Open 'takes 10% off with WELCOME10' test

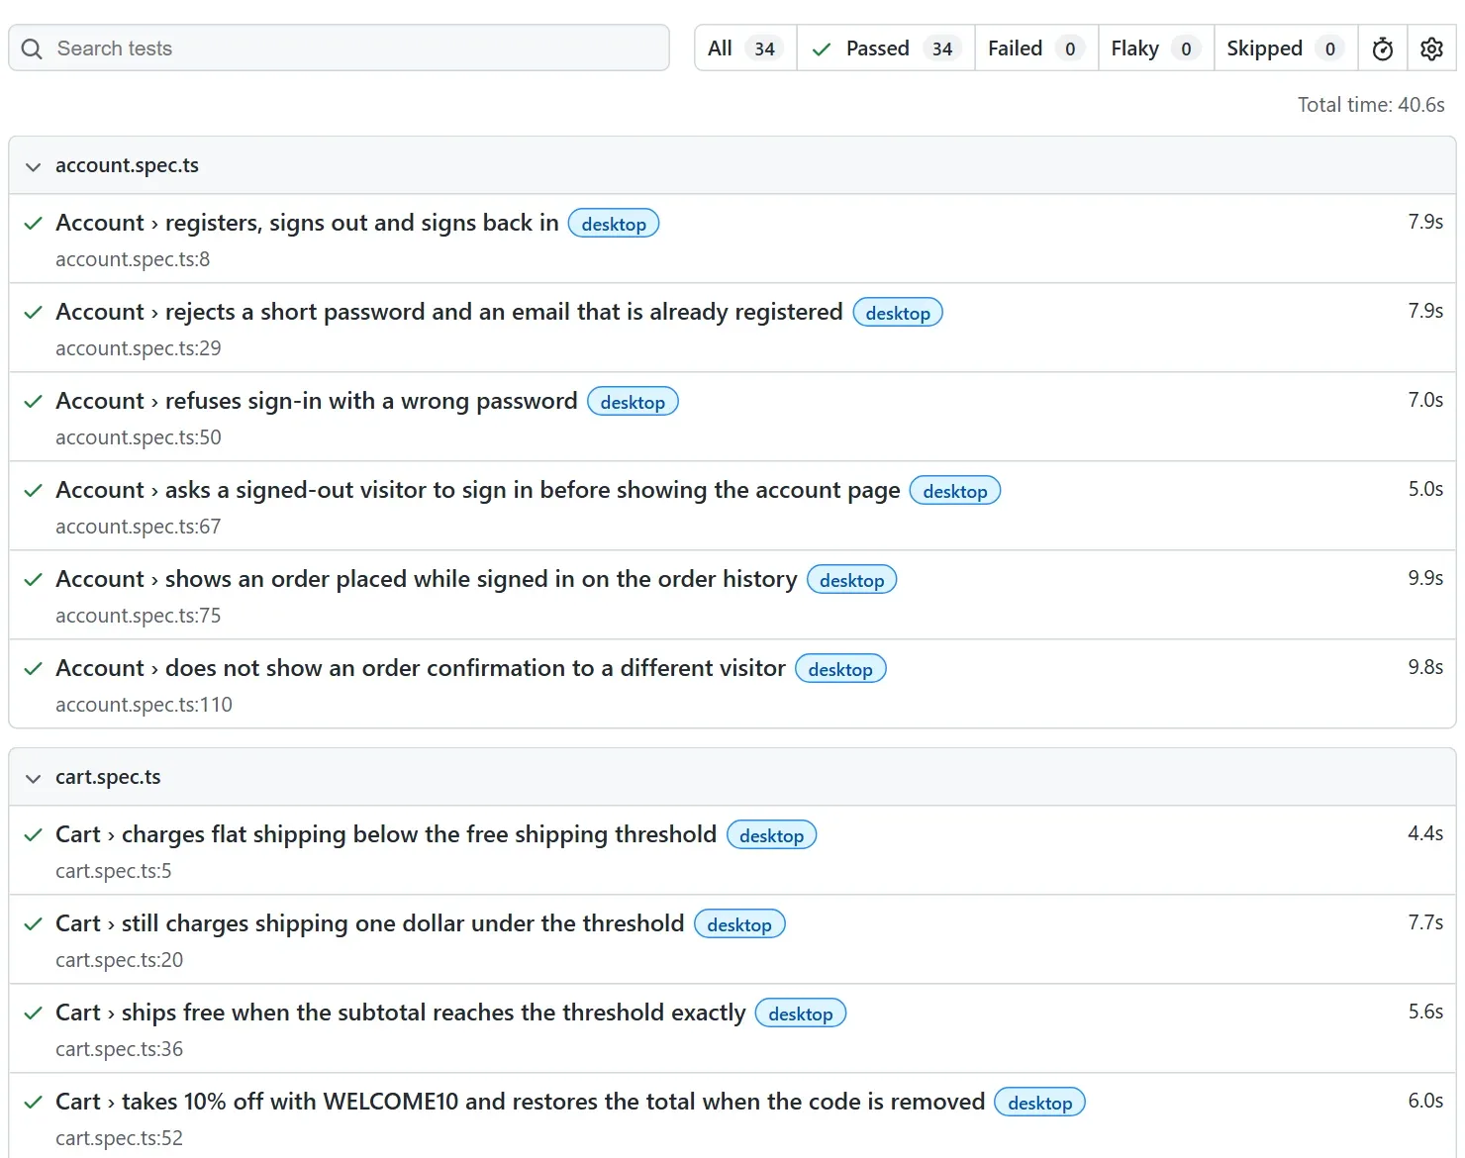point(521,1102)
